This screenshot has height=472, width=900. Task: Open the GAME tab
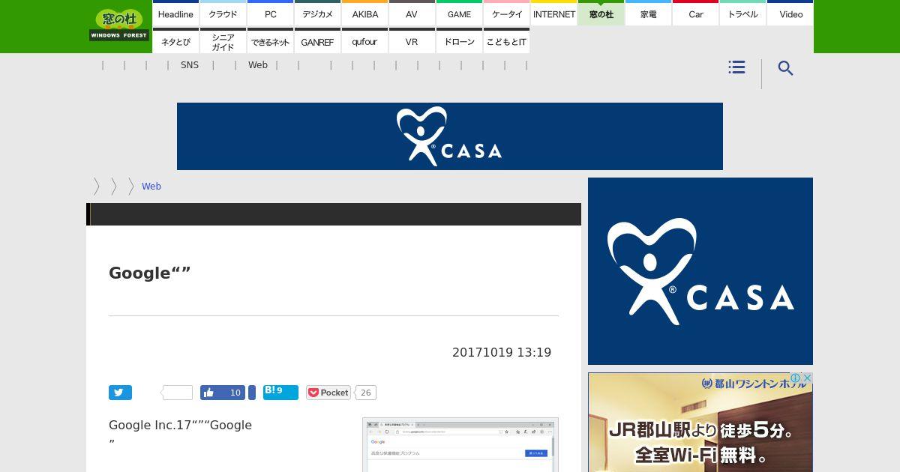[x=459, y=14]
